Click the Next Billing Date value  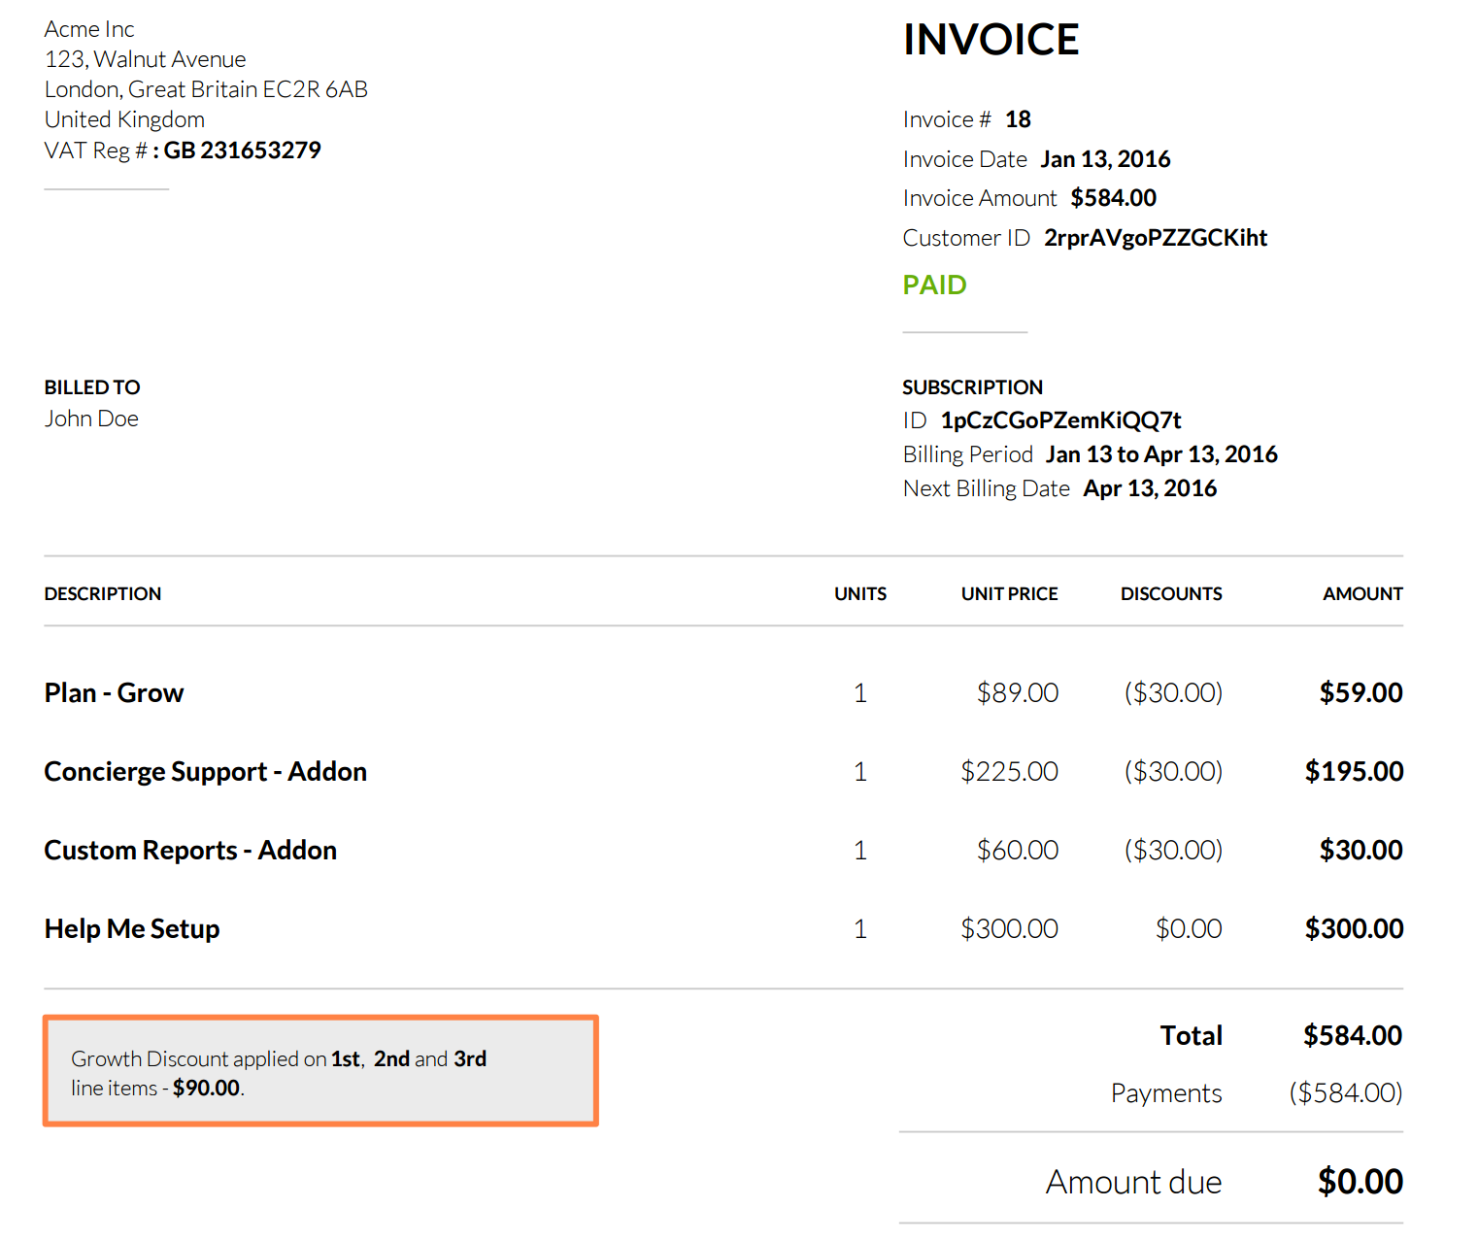(1150, 488)
